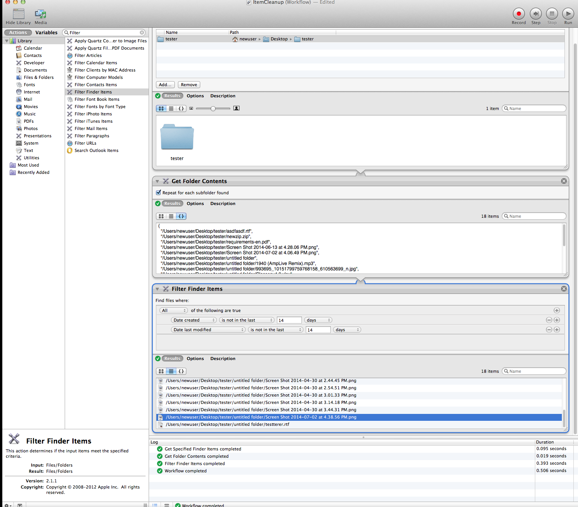Open the Developer category
Image resolution: width=578 pixels, height=507 pixels.
click(x=34, y=63)
